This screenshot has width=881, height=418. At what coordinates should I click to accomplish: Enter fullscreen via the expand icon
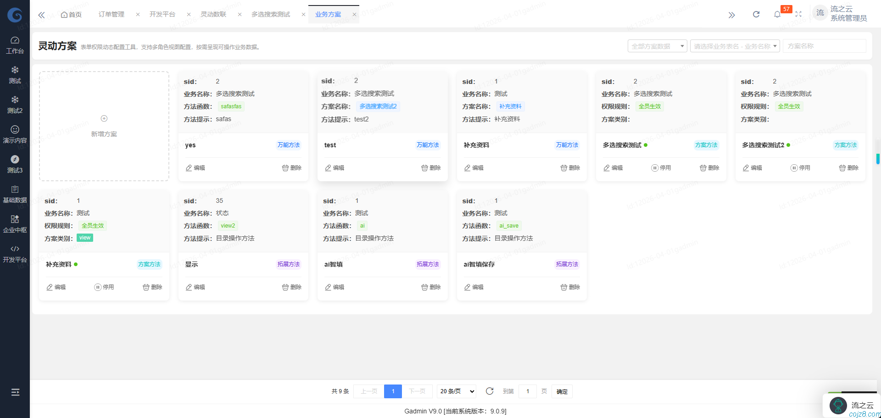click(x=798, y=14)
